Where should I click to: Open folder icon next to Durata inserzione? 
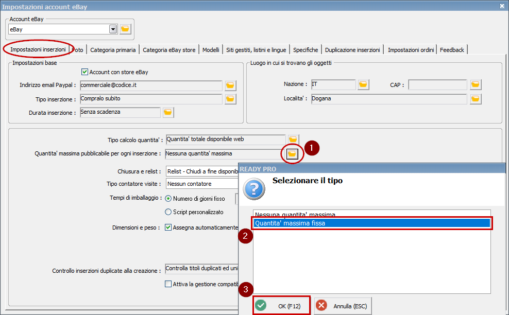[x=168, y=112]
